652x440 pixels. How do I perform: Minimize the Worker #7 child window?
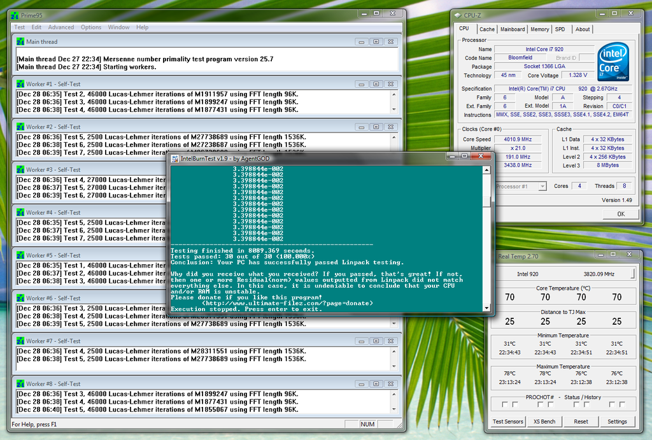pyautogui.click(x=362, y=341)
